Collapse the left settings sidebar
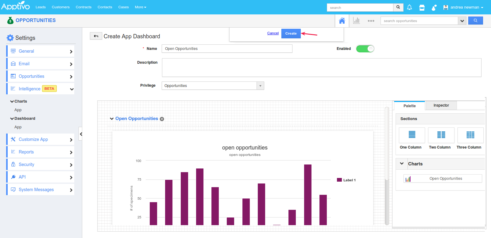 tap(81, 134)
